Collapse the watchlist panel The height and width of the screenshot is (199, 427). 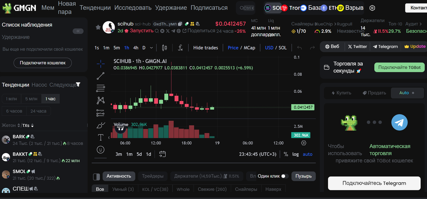[x=78, y=31]
